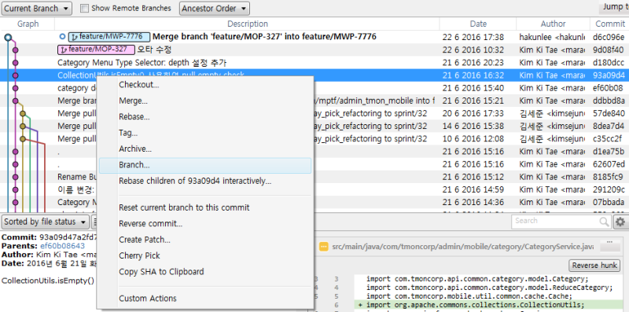Screen dimensions: 629x312
Task: Click the head commit graph node circle
Action: (x=8, y=38)
